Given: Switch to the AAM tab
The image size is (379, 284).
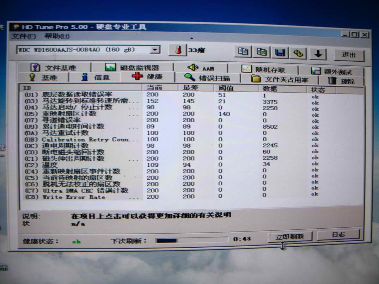Looking at the screenshot, I should point(201,68).
